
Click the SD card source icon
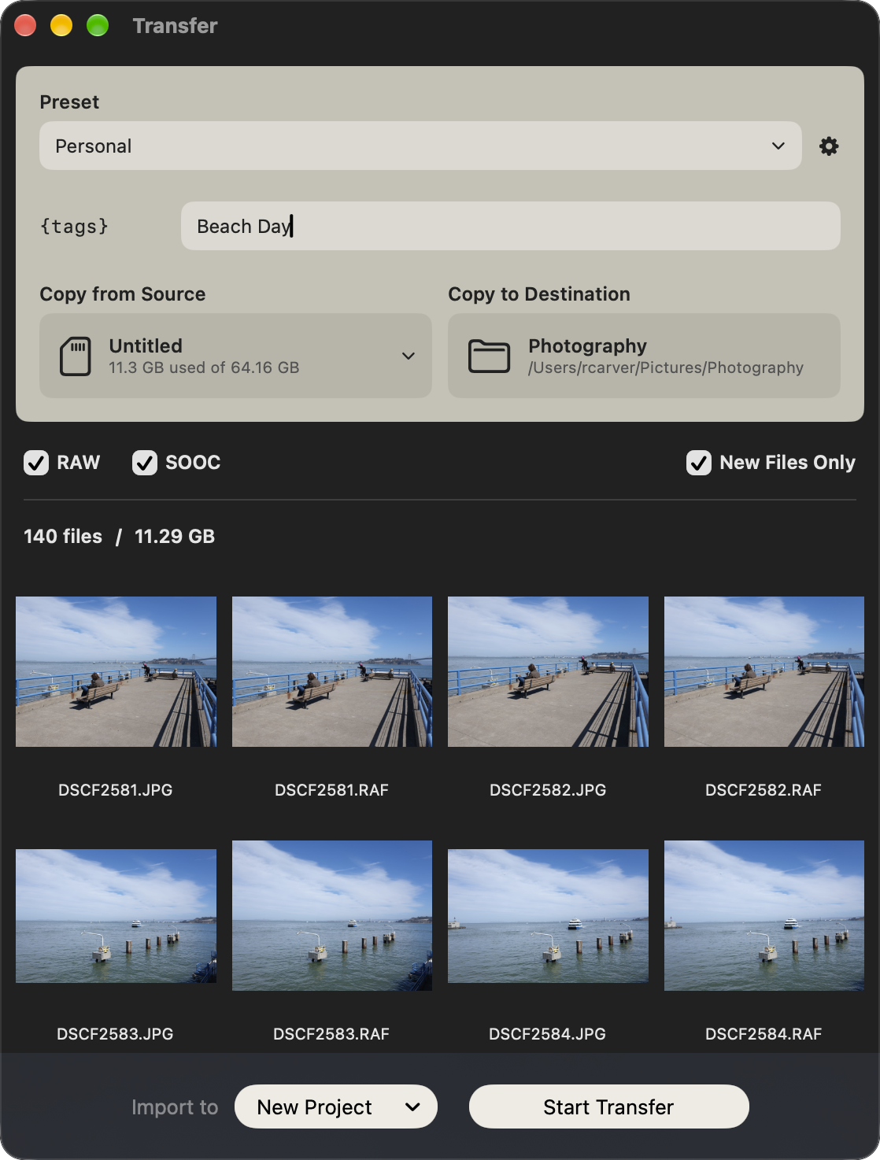(x=76, y=356)
